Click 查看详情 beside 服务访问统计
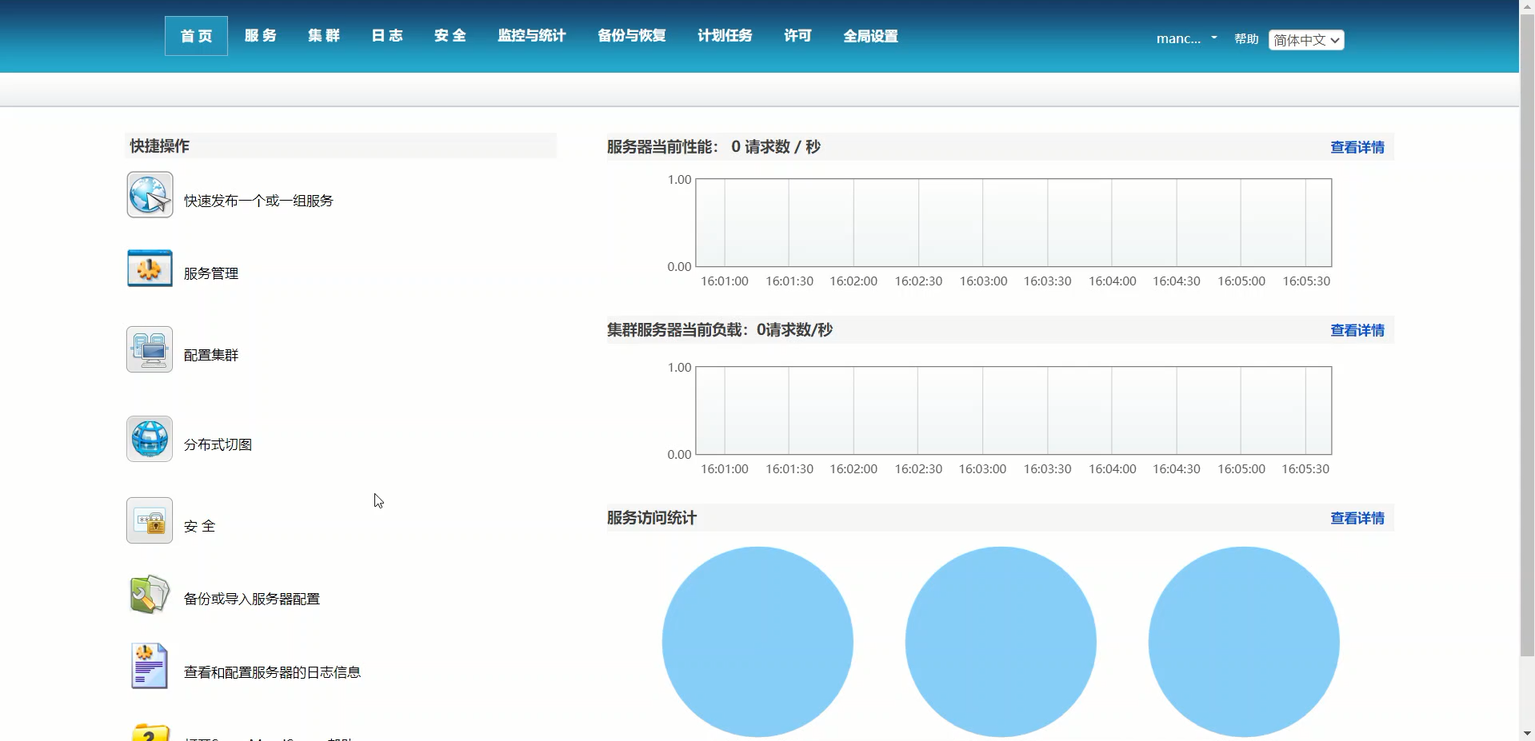1535x741 pixels. [1357, 518]
